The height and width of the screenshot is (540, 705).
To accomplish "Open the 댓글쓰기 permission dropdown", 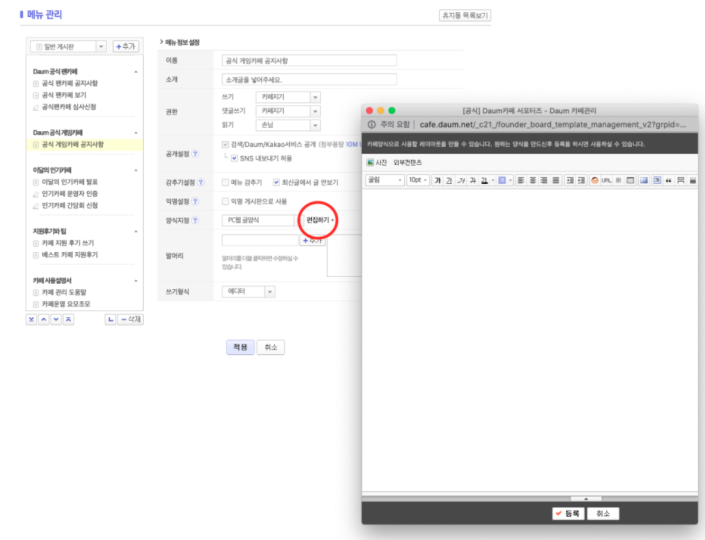I will (x=288, y=111).
